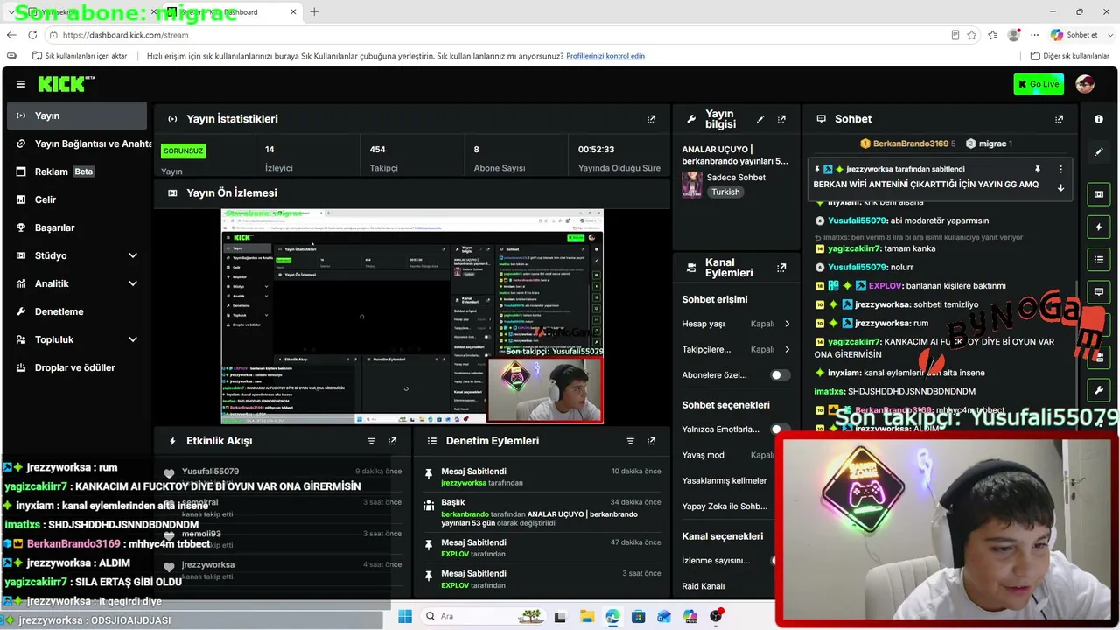Open Gelir in the sidebar
This screenshot has width=1120, height=630.
click(77, 199)
